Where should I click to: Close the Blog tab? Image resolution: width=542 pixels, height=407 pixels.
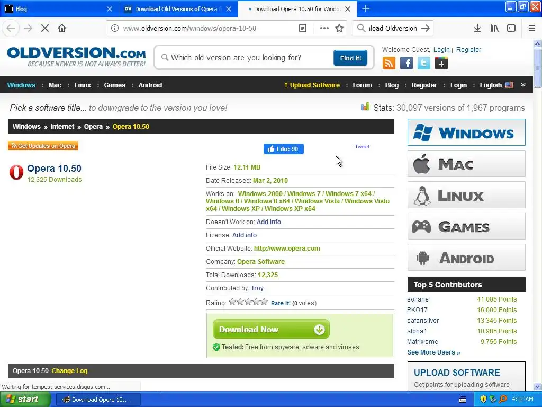coord(110,9)
